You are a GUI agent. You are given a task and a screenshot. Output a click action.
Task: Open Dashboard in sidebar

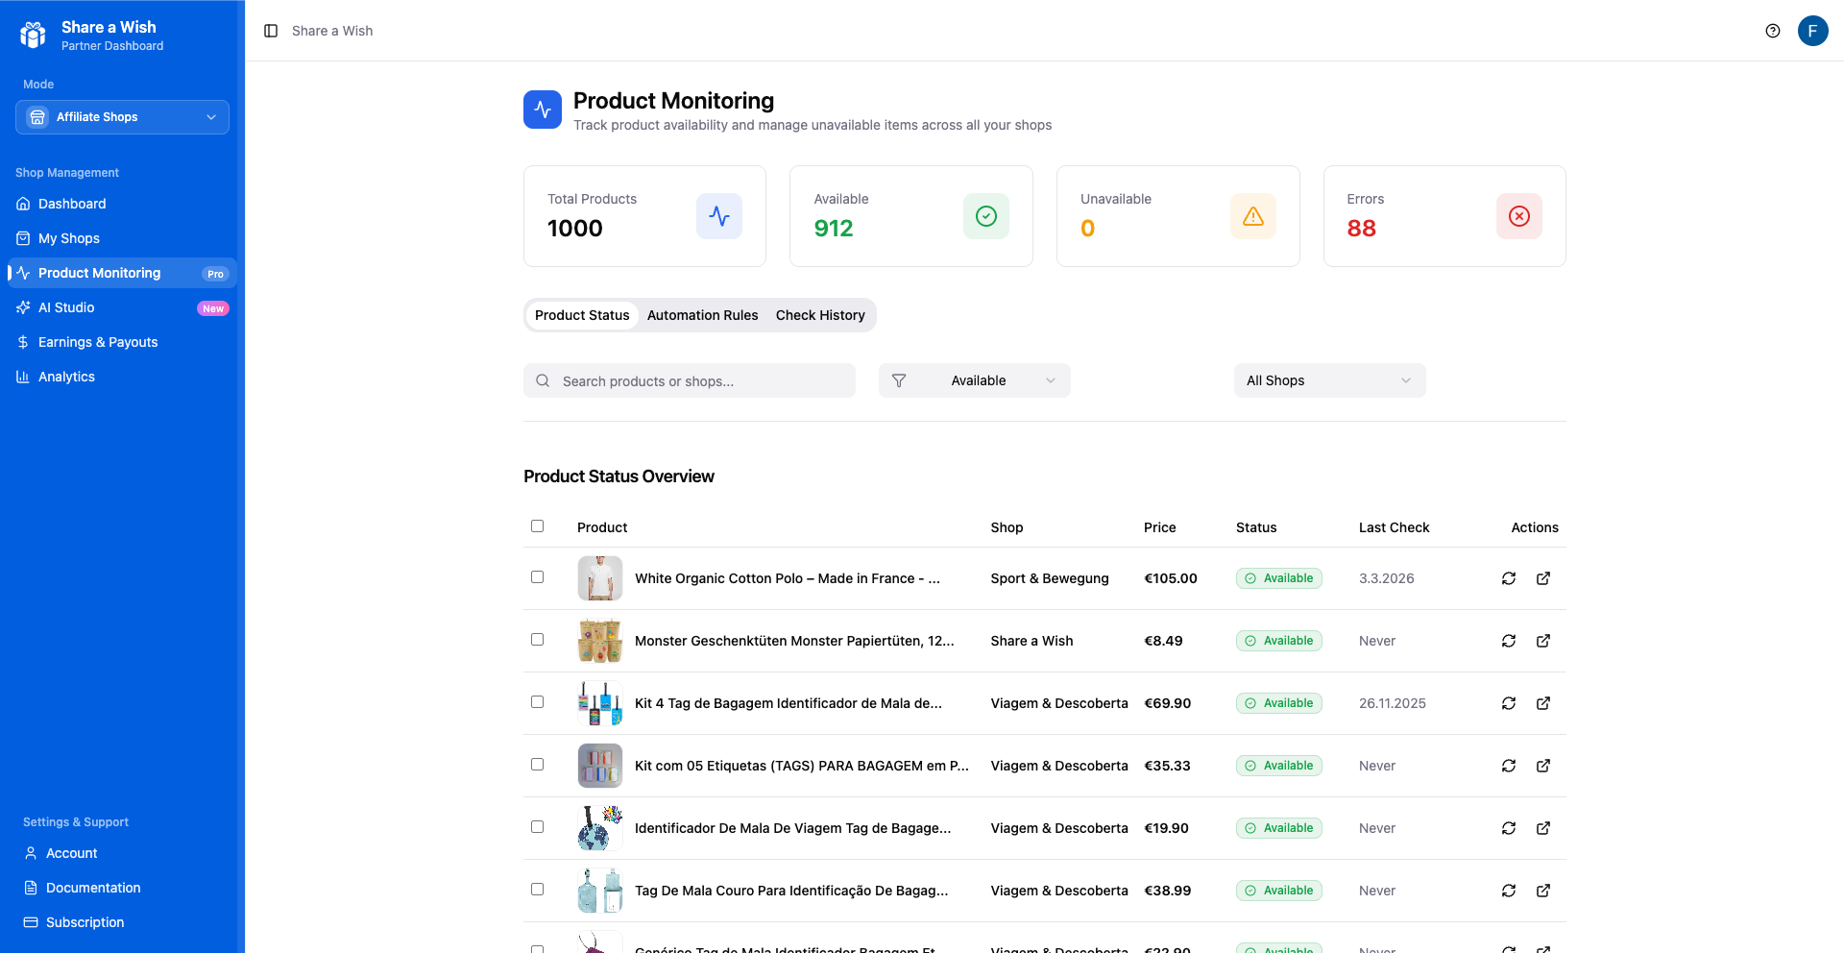pos(122,204)
